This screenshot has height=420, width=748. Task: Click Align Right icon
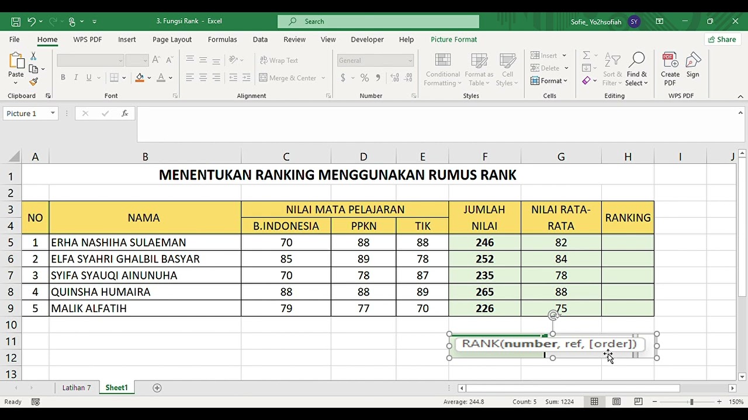[x=216, y=78]
